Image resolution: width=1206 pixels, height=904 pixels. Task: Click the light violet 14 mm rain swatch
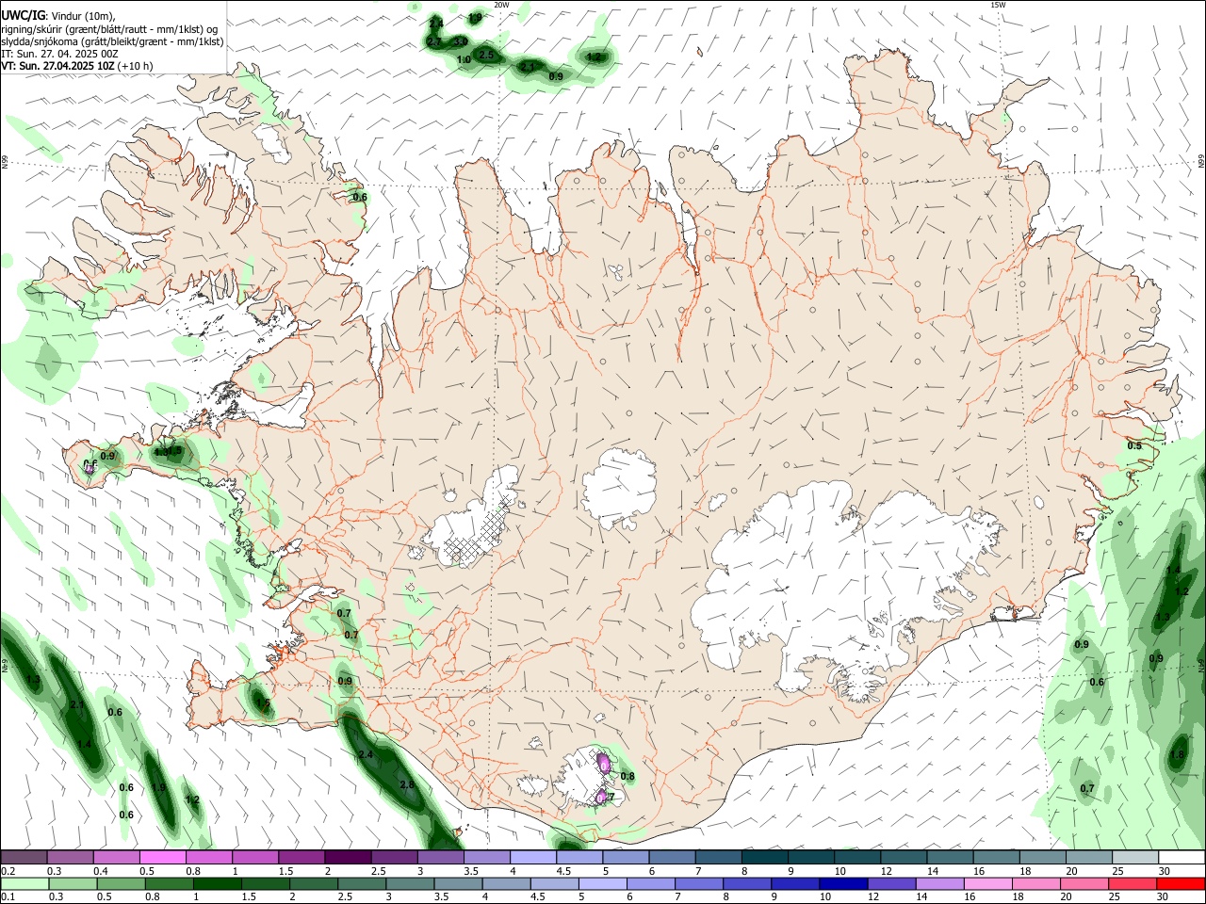click(x=939, y=884)
